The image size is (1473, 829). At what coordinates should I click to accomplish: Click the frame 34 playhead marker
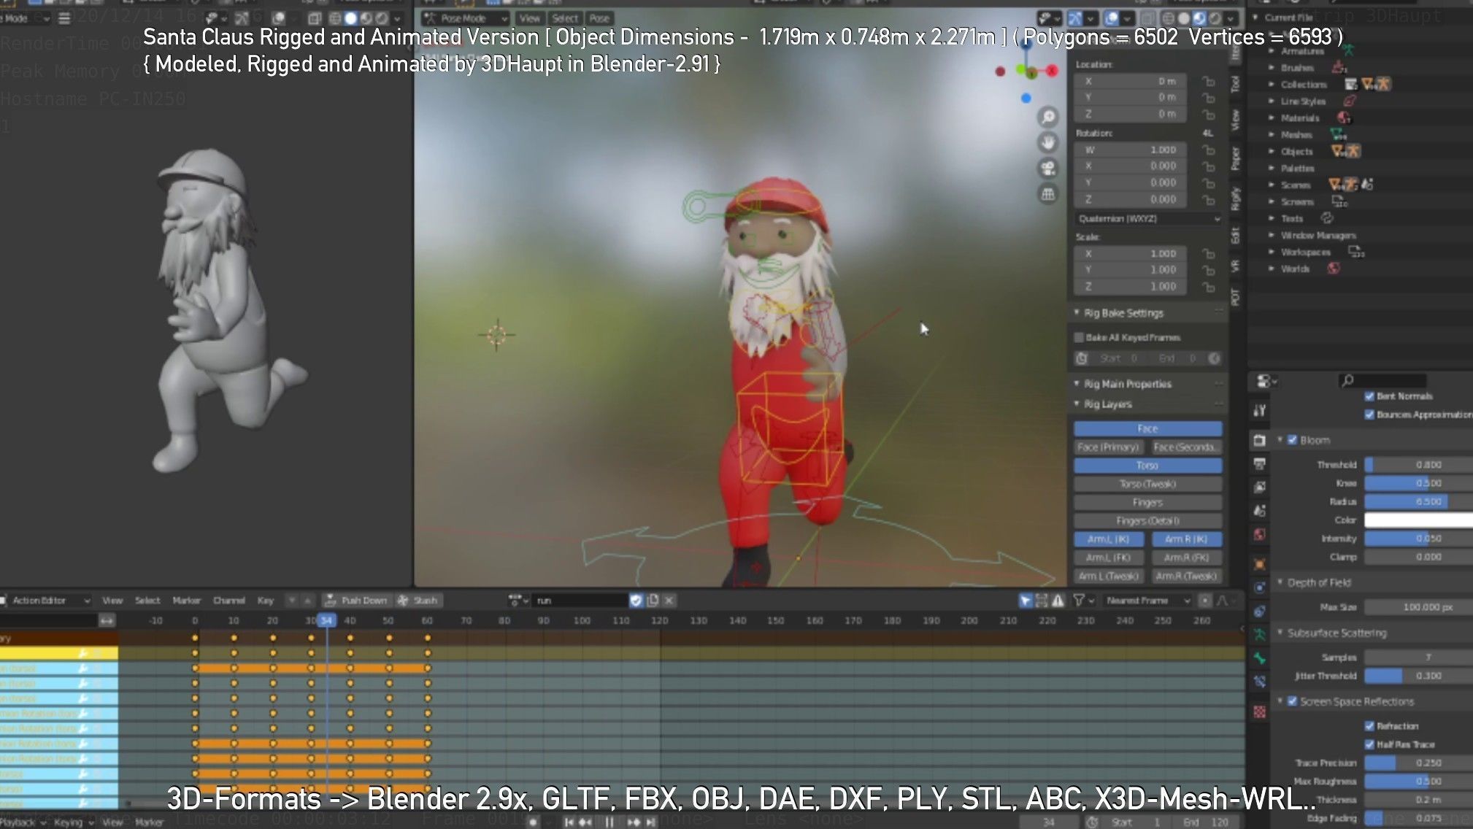click(x=326, y=620)
